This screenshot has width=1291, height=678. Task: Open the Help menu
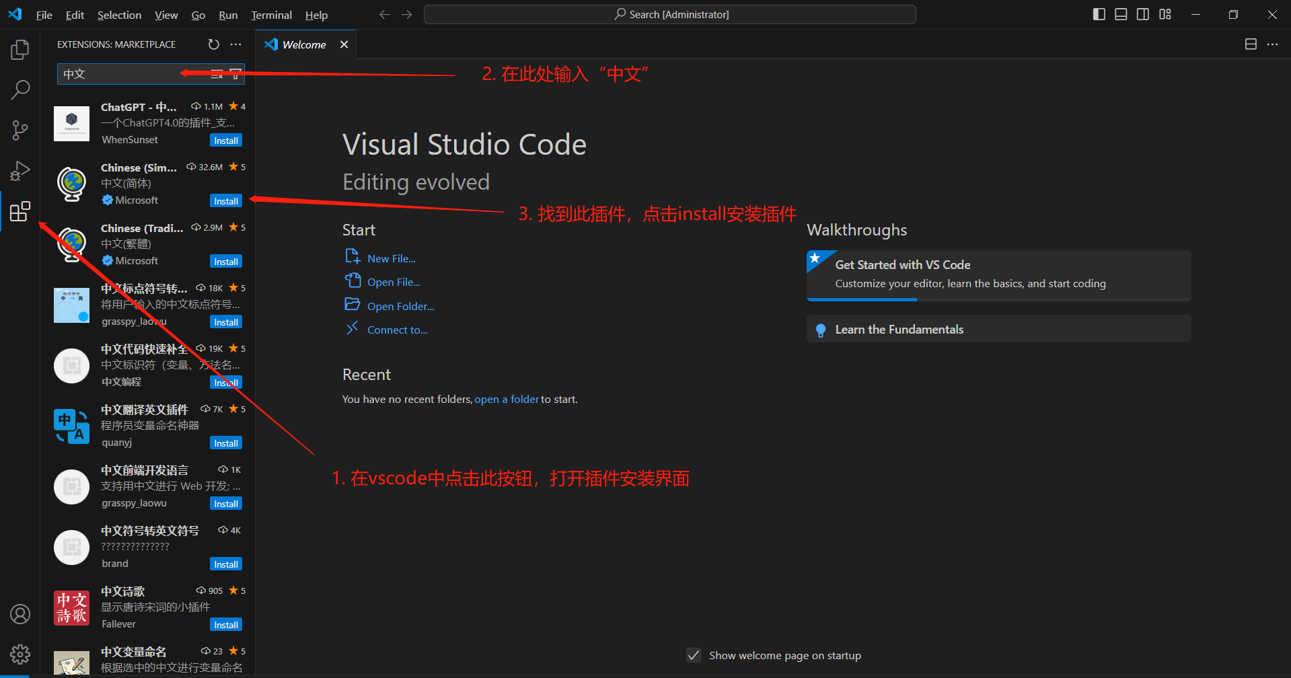[x=316, y=15]
